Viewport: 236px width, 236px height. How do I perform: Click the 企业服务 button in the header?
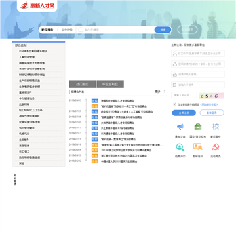pos(187,29)
